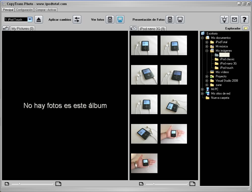Viewport: 252px width, 192px height.
Task: Open help with the question mark button
Action: pos(244,20)
